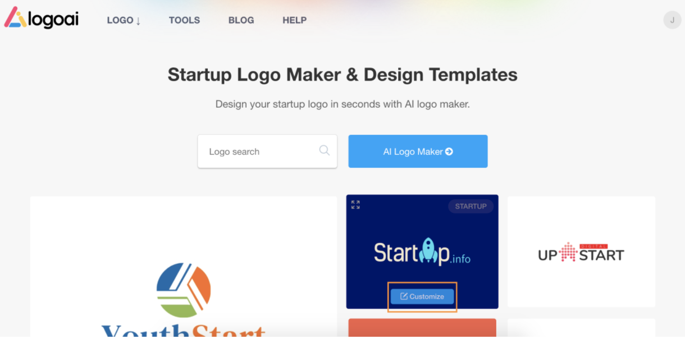Image resolution: width=685 pixels, height=339 pixels.
Task: Open the TOOLS menu
Action: pyautogui.click(x=184, y=20)
